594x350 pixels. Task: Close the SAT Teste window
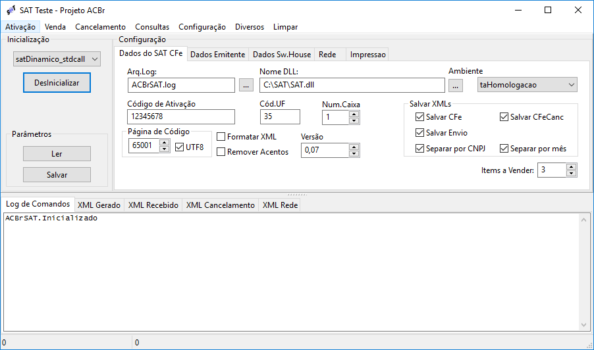pyautogui.click(x=578, y=11)
